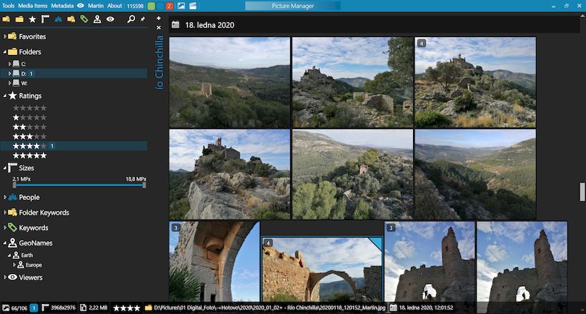This screenshot has height=314, width=586.
Task: Jump to Folder Keywords via toolbar icon
Action: (71, 19)
